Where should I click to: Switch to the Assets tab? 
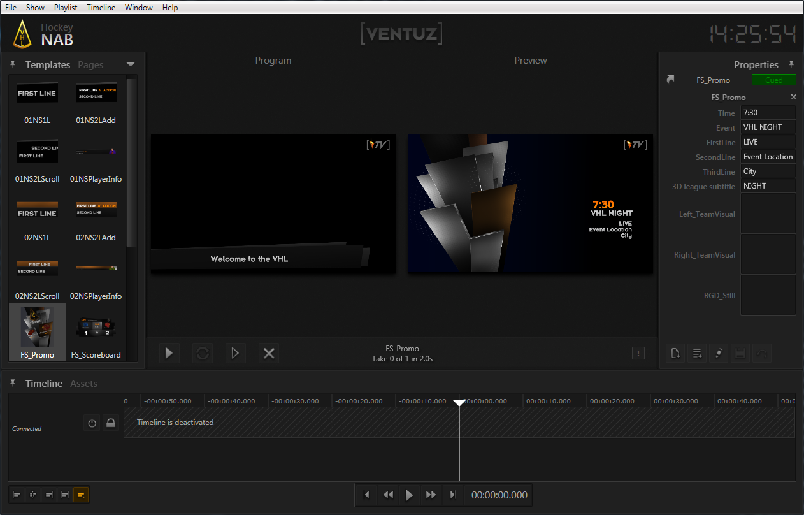(83, 384)
